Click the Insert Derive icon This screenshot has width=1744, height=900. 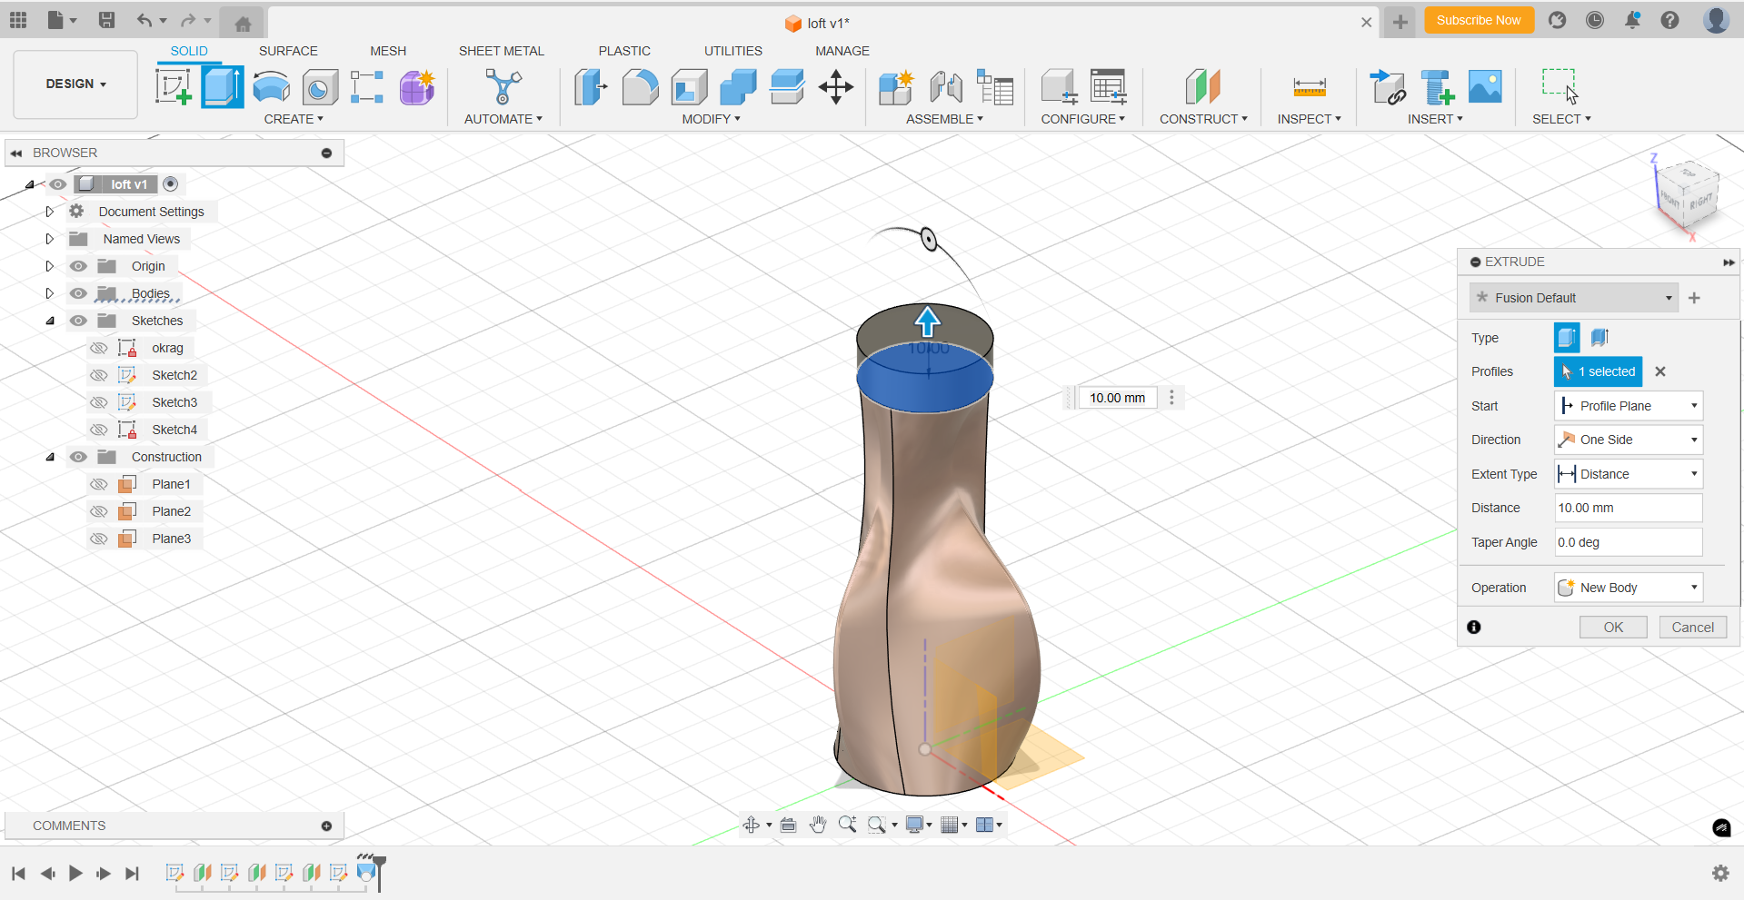pyautogui.click(x=1388, y=87)
